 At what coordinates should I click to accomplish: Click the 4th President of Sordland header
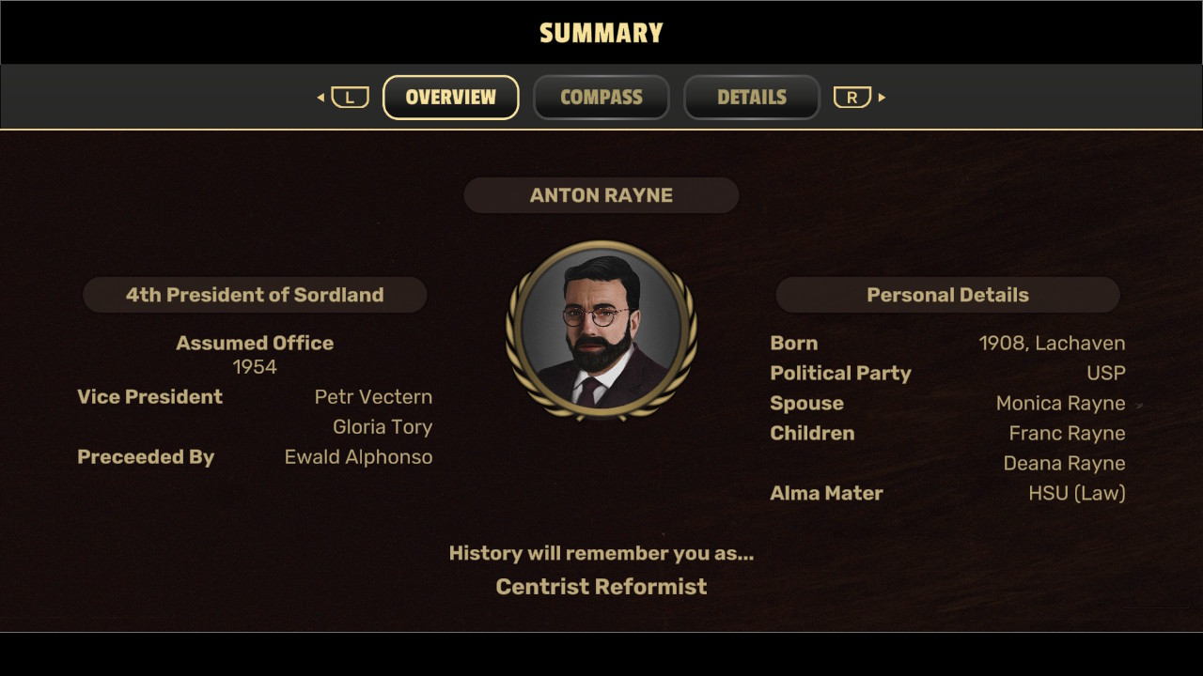tap(255, 295)
